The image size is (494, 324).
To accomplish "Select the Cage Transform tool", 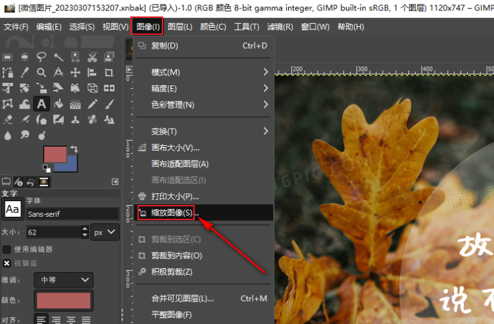I will pos(7,104).
